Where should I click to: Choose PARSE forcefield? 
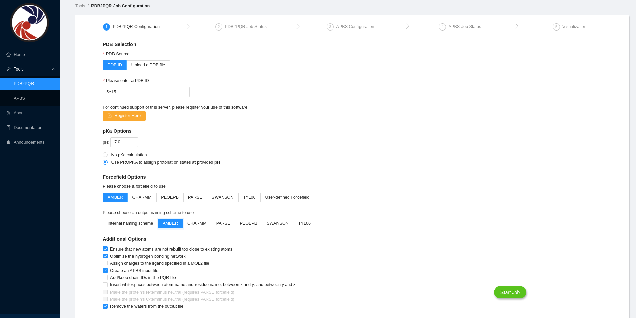[x=195, y=197]
